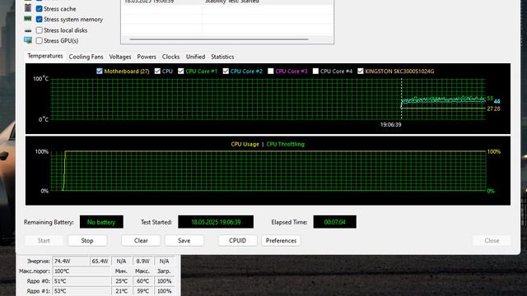Uncheck Stress system memory checkbox
The width and height of the screenshot is (527, 296).
pyautogui.click(x=40, y=20)
